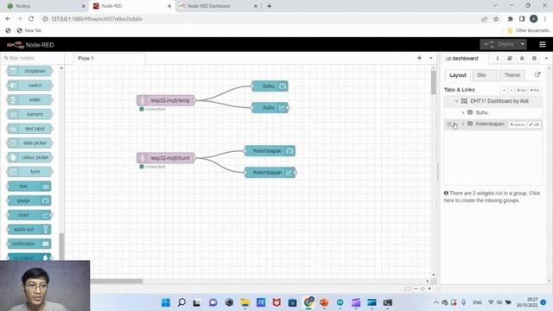Switch to the Node.js browser tab
The height and width of the screenshot is (311, 553).
(46, 6)
